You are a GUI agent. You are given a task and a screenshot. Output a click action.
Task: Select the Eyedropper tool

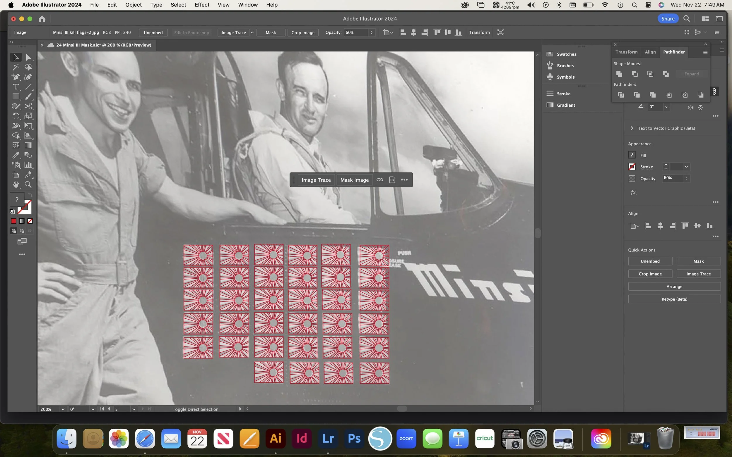(x=16, y=155)
